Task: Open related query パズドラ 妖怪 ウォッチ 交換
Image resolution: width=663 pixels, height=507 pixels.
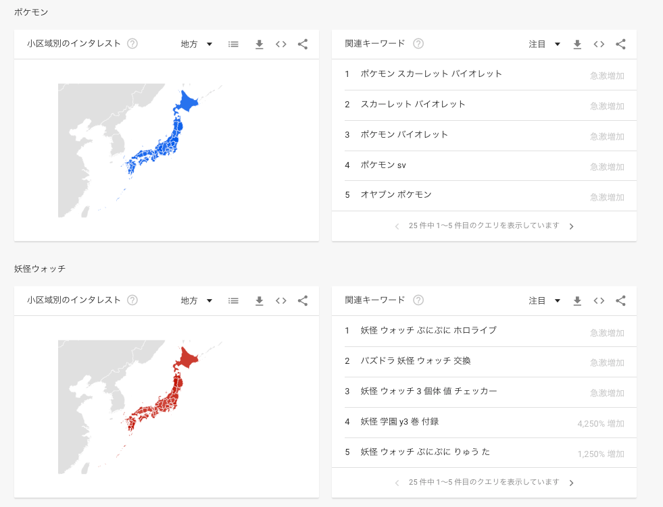Action: (416, 361)
